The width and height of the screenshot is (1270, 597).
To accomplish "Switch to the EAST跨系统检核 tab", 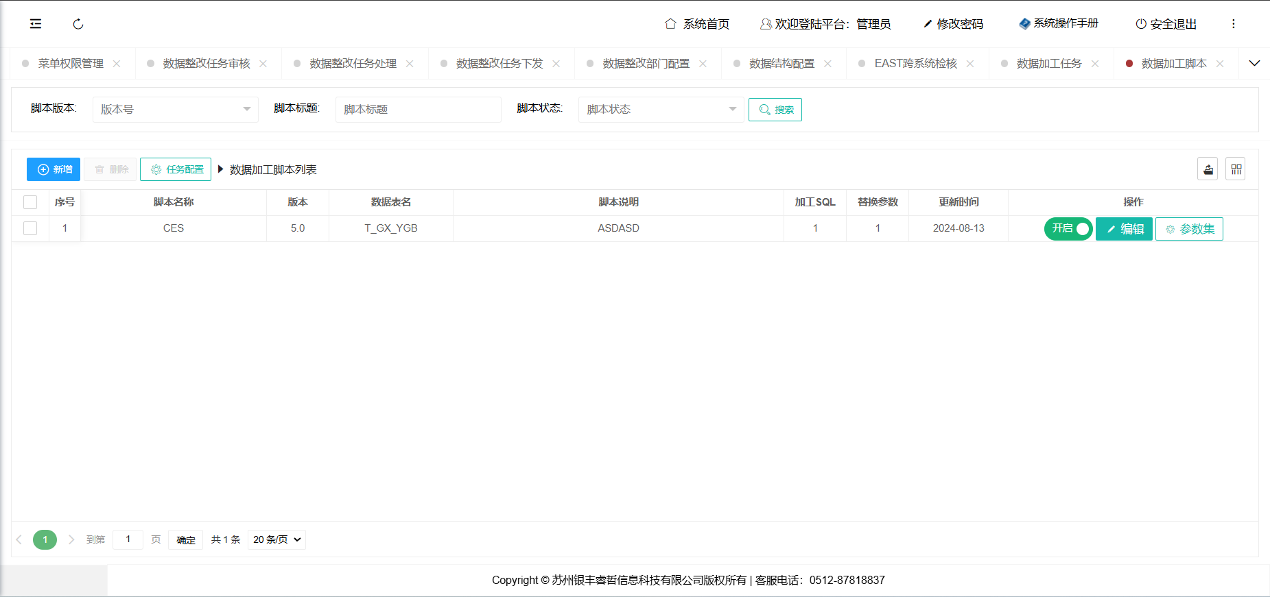I will [x=915, y=64].
